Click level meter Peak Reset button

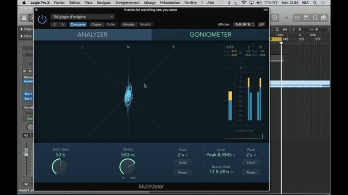pos(251,172)
